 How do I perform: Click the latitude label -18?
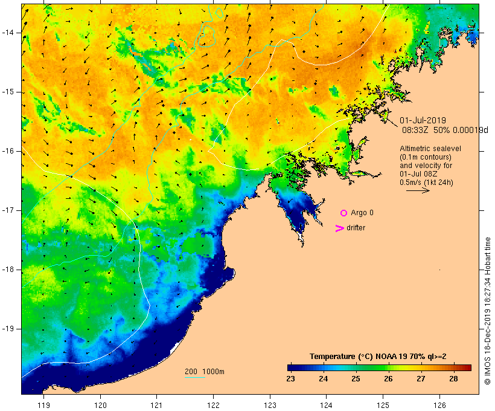pyautogui.click(x=8, y=270)
